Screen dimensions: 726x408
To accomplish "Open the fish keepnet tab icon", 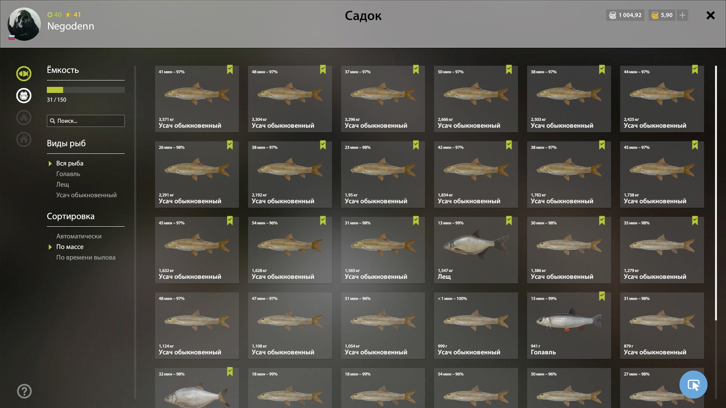I will click(23, 74).
